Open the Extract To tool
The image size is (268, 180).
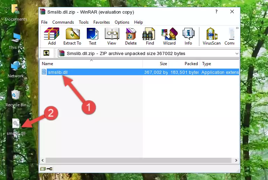pyautogui.click(x=72, y=36)
